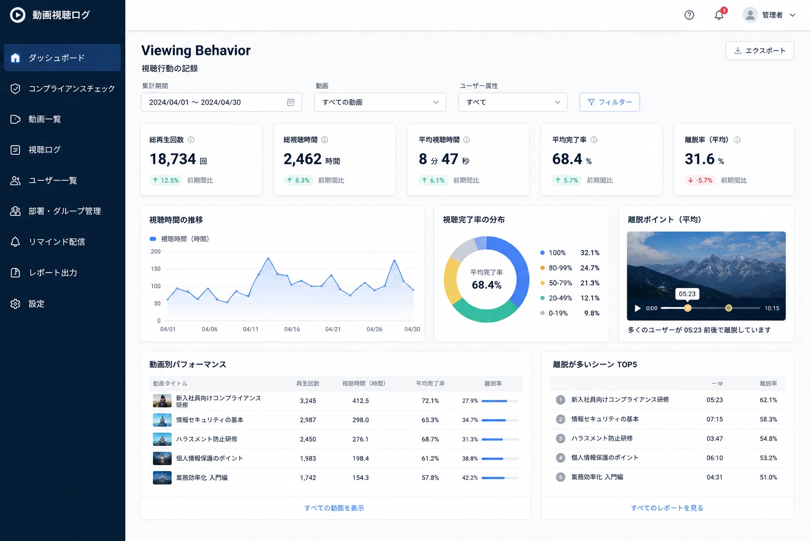The height and width of the screenshot is (541, 811).
Task: Click the 動画視聴ログ play logo icon
Action: tap(17, 15)
